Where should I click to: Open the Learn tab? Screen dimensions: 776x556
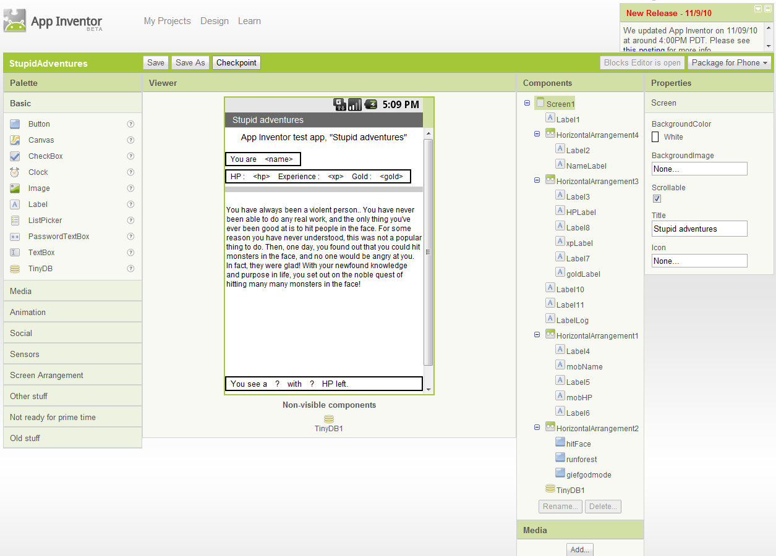click(x=249, y=21)
